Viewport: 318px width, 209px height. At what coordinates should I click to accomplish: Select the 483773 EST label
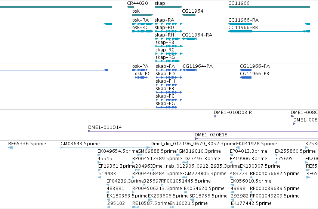[239, 174]
